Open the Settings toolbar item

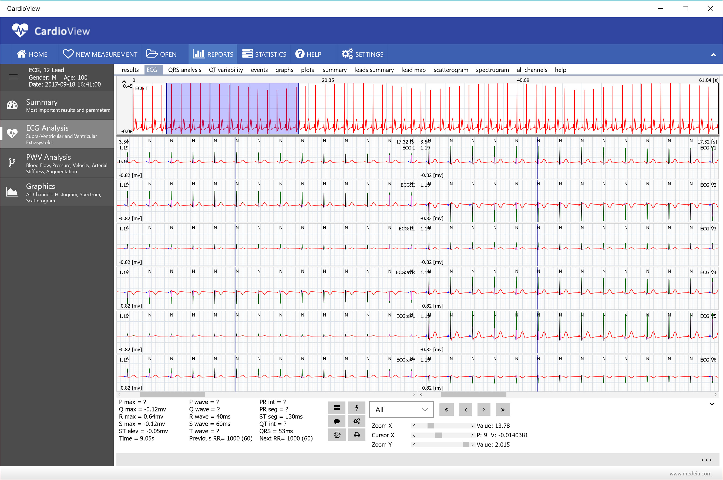[x=362, y=54]
